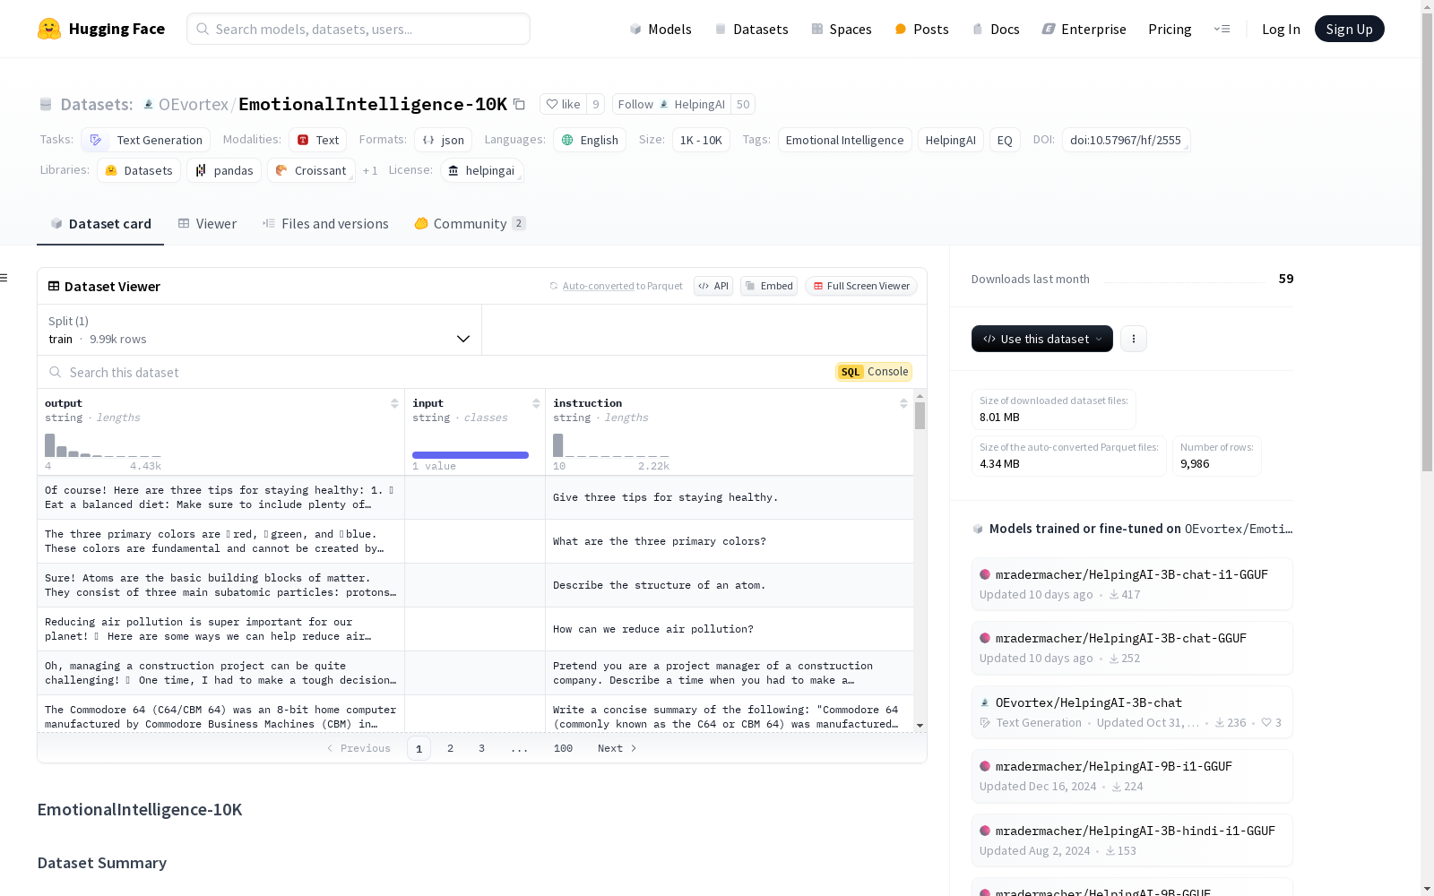Open the Emotional Intelligence tag
Viewport: 1434px width, 896px height.
(844, 140)
